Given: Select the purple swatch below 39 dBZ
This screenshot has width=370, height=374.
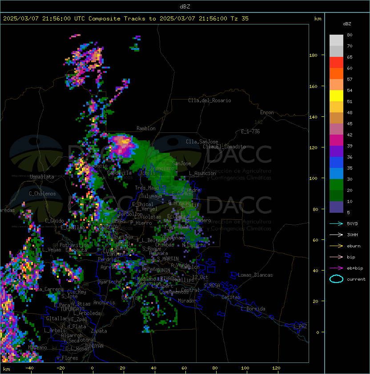Looking at the screenshot, I should coord(336,151).
